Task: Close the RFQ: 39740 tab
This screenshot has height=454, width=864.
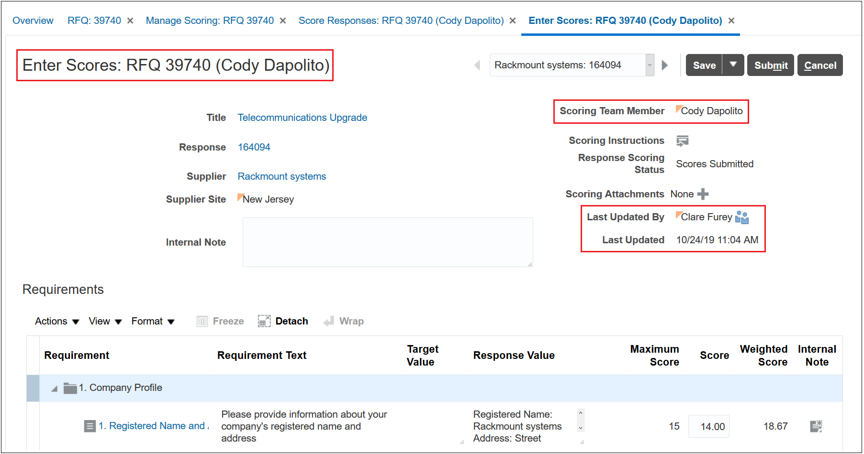Action: (130, 21)
